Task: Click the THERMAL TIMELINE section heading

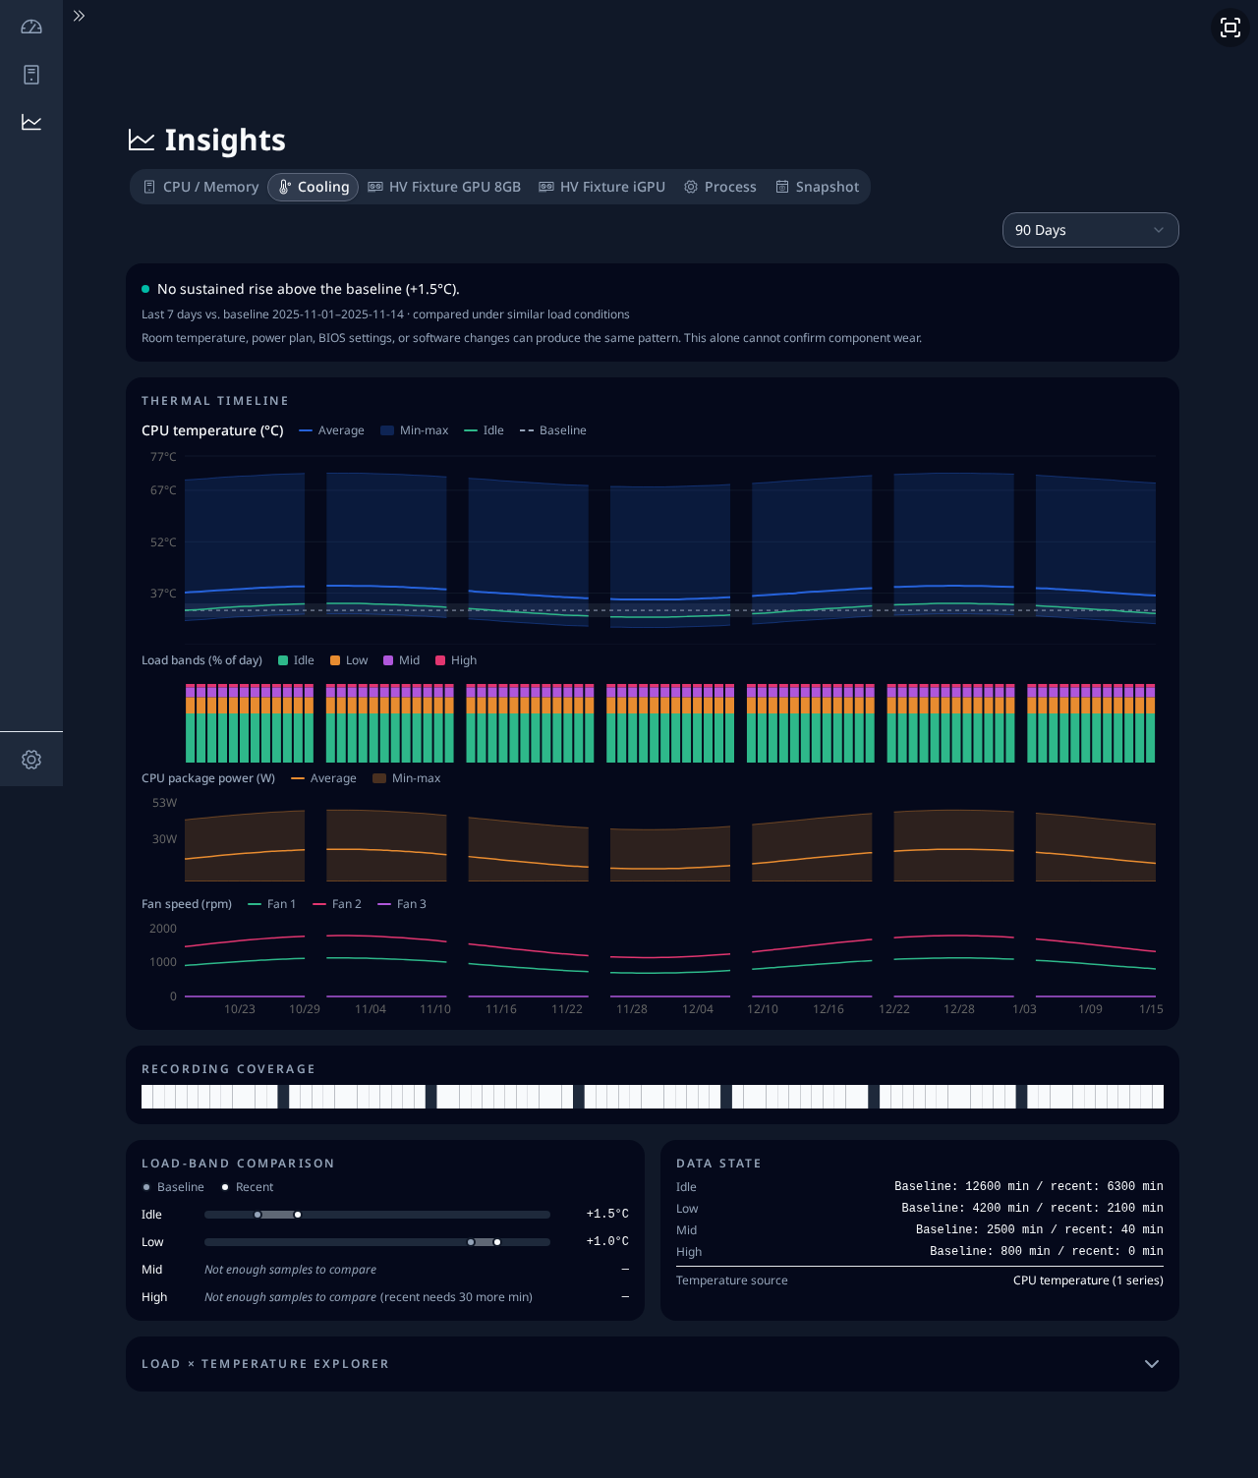Action: (x=215, y=401)
